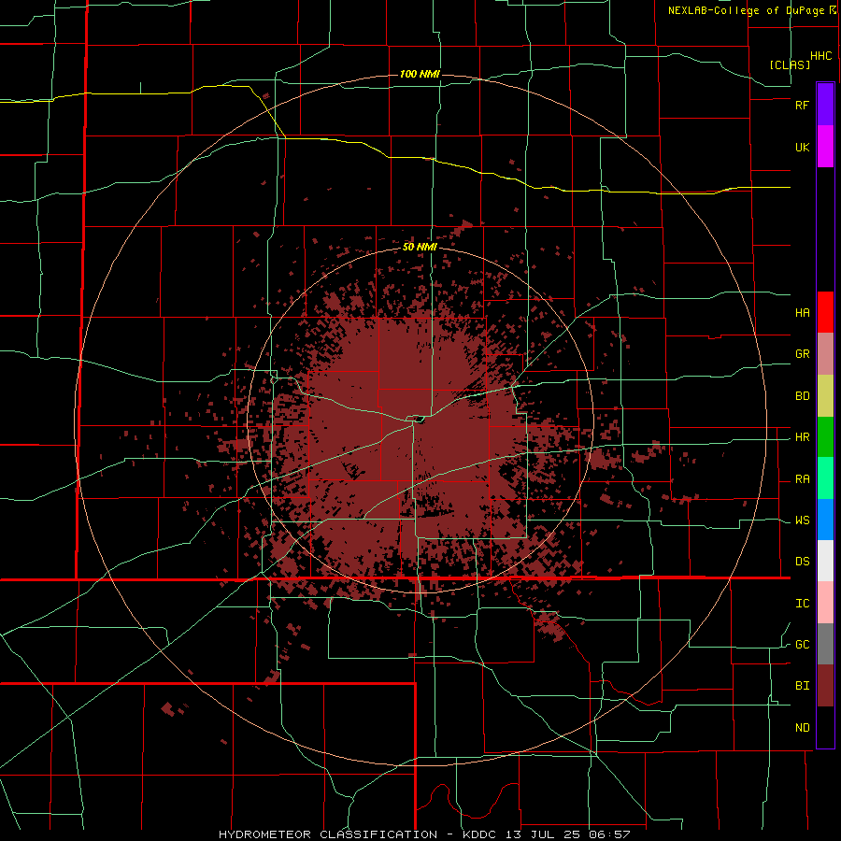Click the RF purple legend swatch
Viewport: 841px width, 841px height.
point(825,105)
